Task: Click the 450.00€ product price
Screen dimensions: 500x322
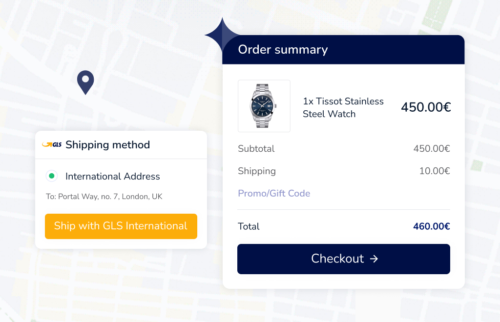Action: tap(426, 107)
